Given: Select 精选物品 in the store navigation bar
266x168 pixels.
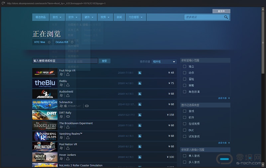Looking at the screenshot, I should 41,17.
